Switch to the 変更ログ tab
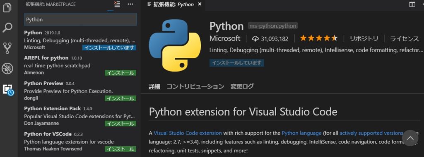The image size is (424, 157). pyautogui.click(x=242, y=87)
